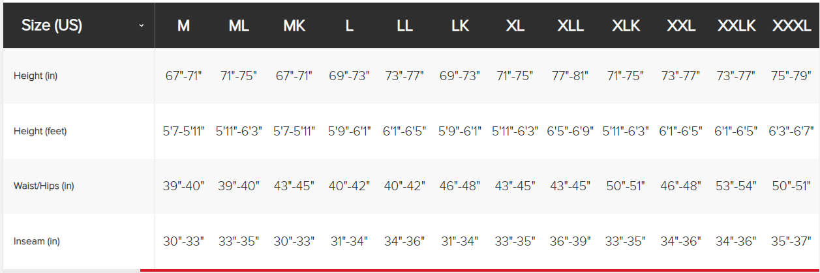The width and height of the screenshot is (820, 273).
Task: Select the XLK column header
Action: click(626, 27)
